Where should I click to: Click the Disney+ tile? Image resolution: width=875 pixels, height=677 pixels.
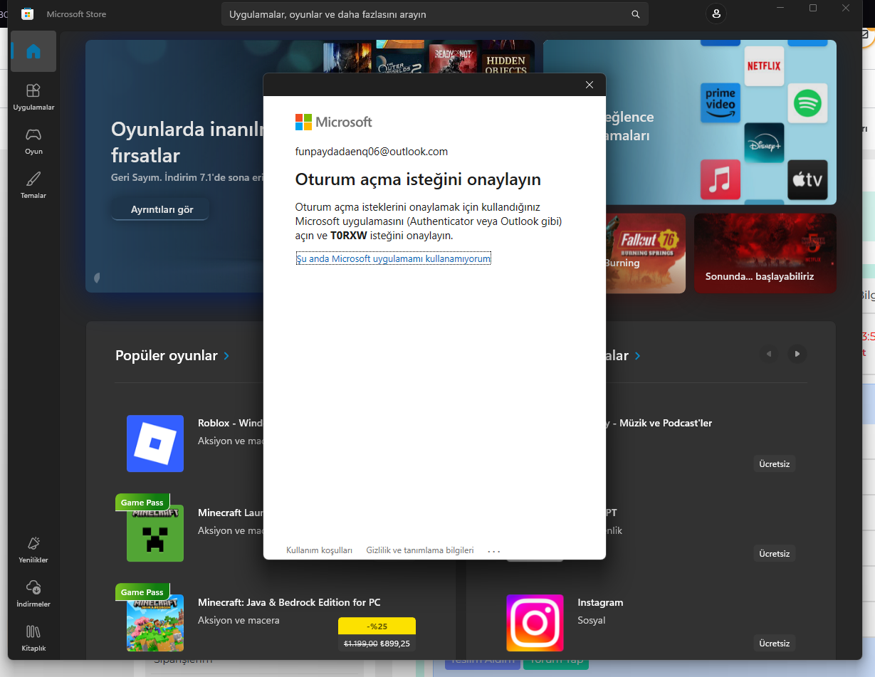tap(764, 143)
